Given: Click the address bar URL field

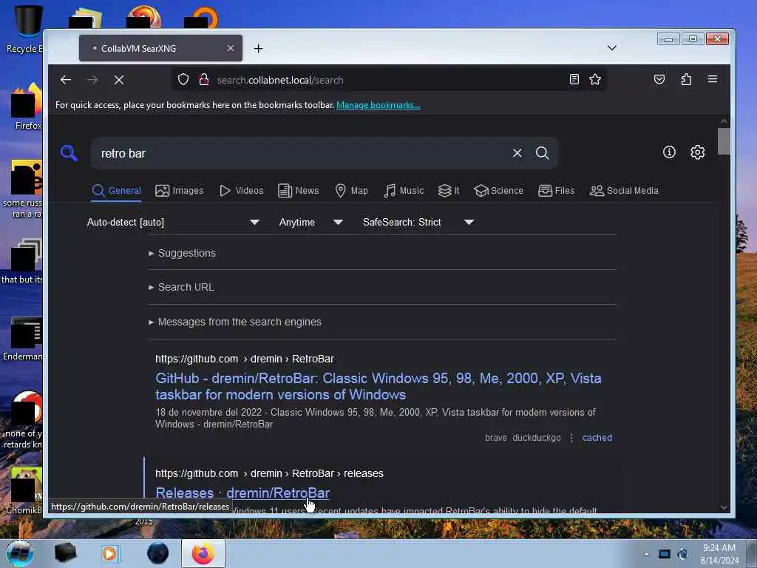Looking at the screenshot, I should point(389,80).
